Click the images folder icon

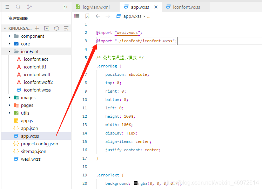pyautogui.click(x=16, y=98)
